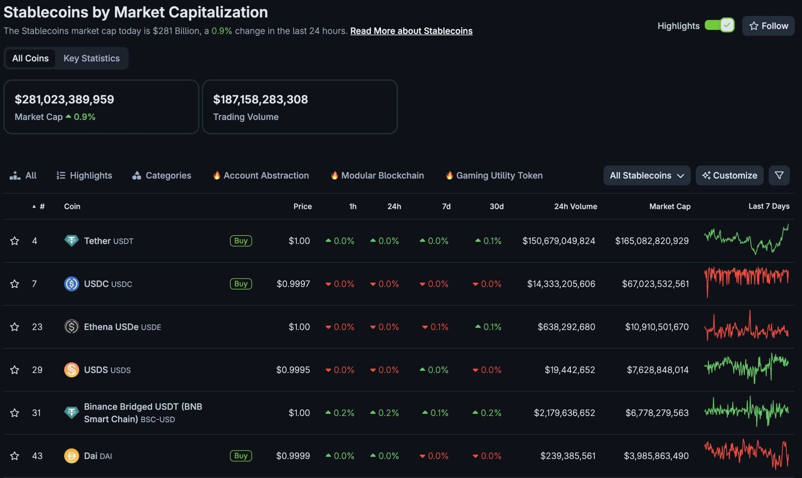Click the flame icon beside Account Abstraction
The height and width of the screenshot is (478, 802).
(217, 175)
